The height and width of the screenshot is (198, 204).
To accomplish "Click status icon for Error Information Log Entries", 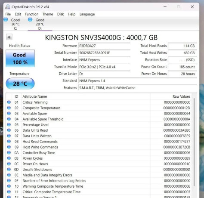I will (9, 180).
